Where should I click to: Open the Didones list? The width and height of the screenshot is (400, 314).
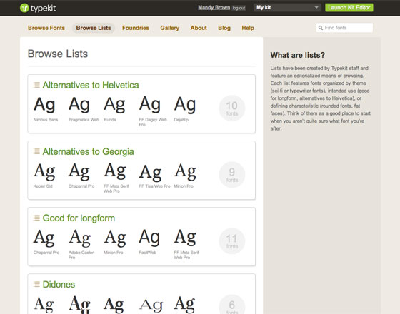click(59, 284)
